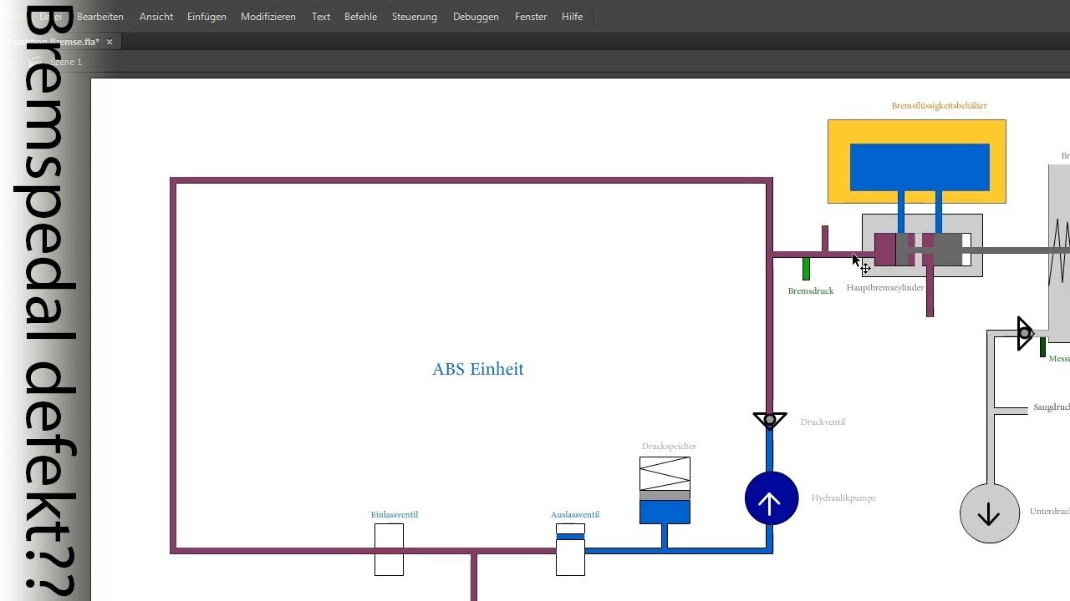Select the Druckspeicher accumulator symbol

pyautogui.click(x=665, y=490)
